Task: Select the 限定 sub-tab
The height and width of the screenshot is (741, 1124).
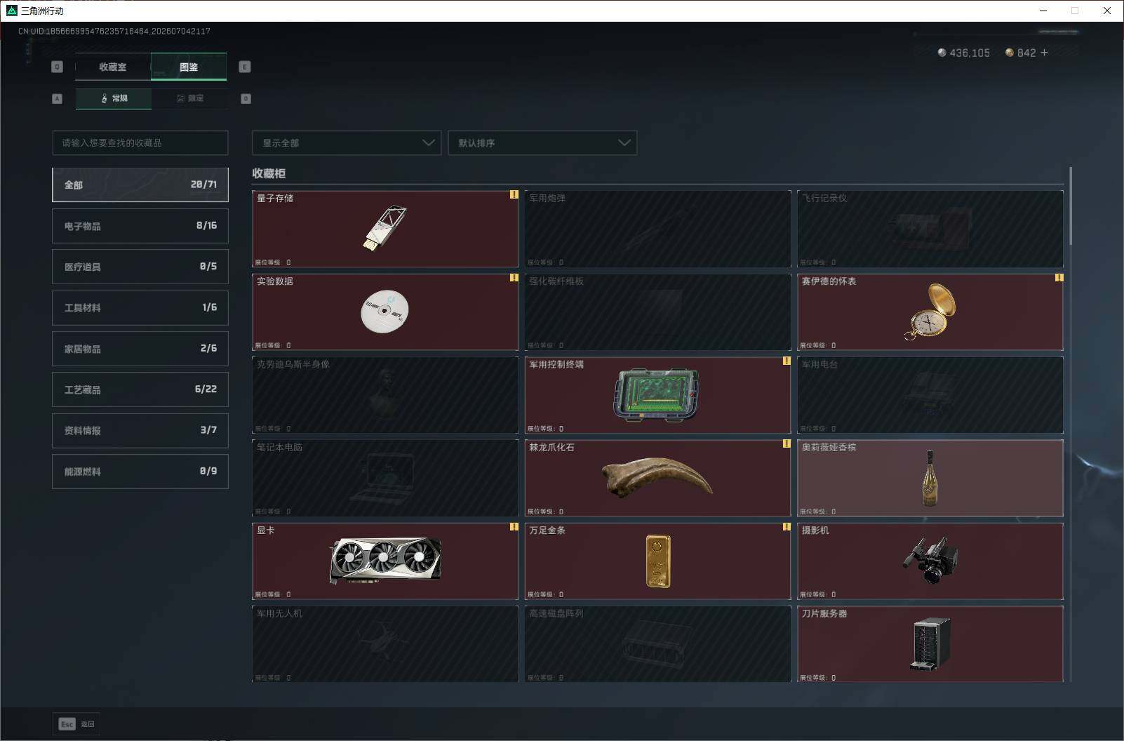Action: [189, 98]
